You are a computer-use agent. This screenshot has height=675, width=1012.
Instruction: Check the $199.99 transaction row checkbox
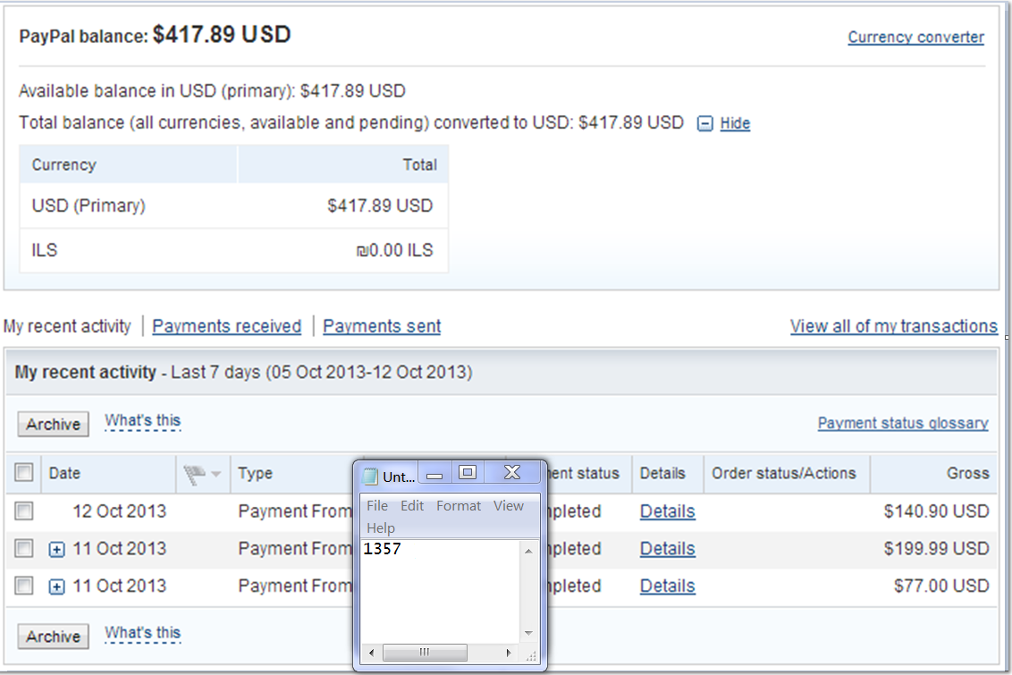click(x=24, y=549)
